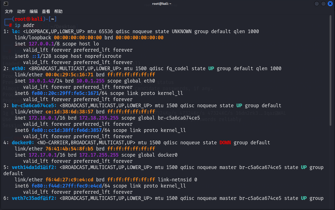335x210 pixels.
Task: Click the terminal app icon in title bar
Action: coord(6,4)
